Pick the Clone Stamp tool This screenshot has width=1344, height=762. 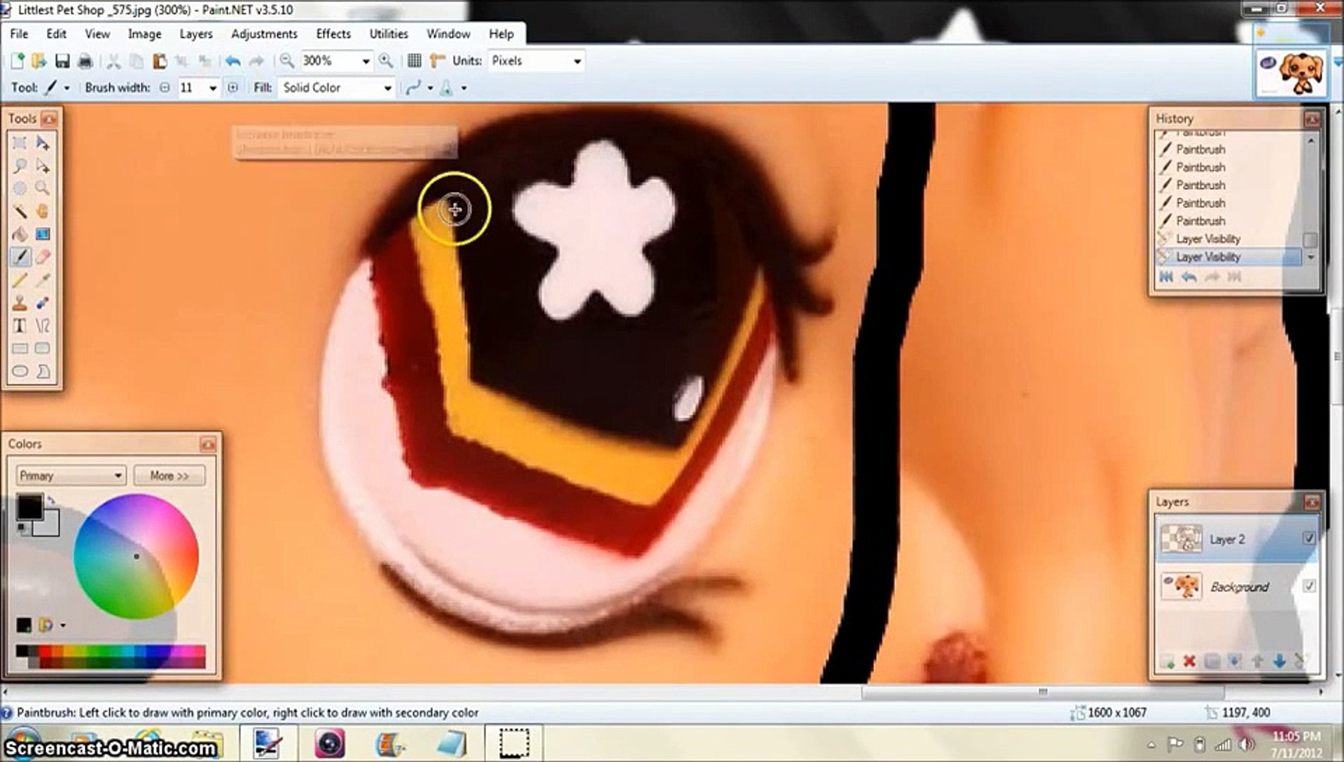[x=20, y=303]
